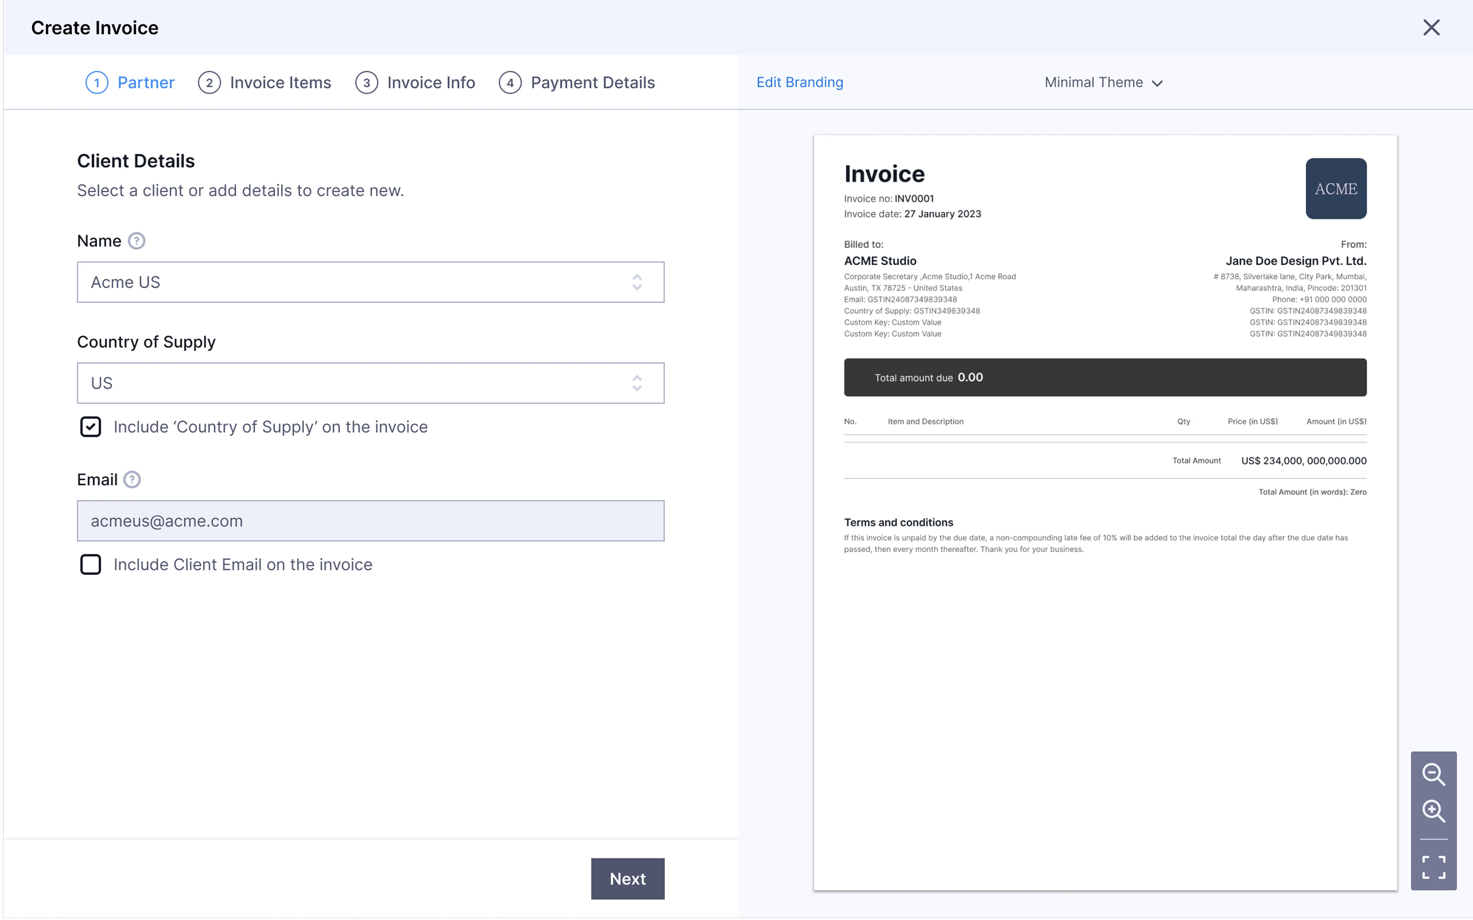The height and width of the screenshot is (920, 1473).
Task: Click the email input showing acmeus@acme.com
Action: [x=370, y=521]
